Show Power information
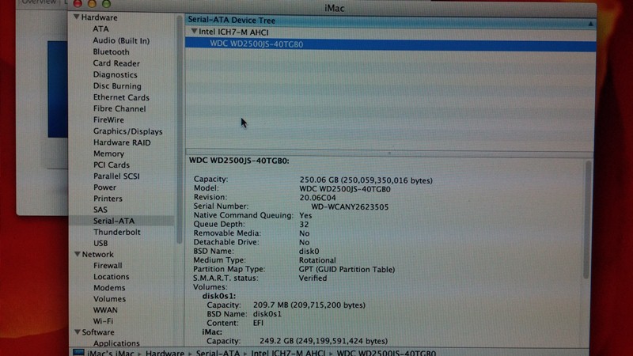633x356 pixels. (x=104, y=187)
